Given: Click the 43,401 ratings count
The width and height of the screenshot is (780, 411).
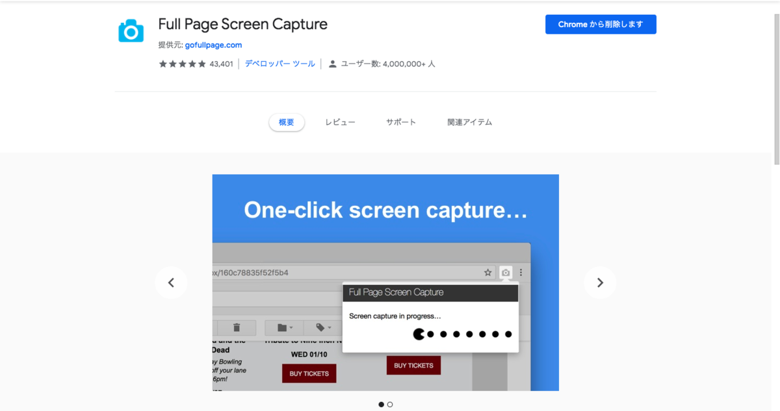Looking at the screenshot, I should tap(221, 64).
